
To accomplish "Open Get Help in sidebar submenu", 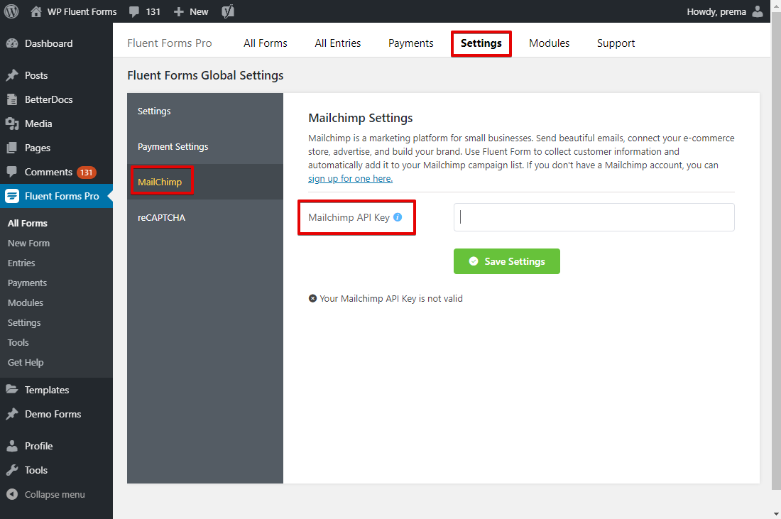I will coord(26,363).
